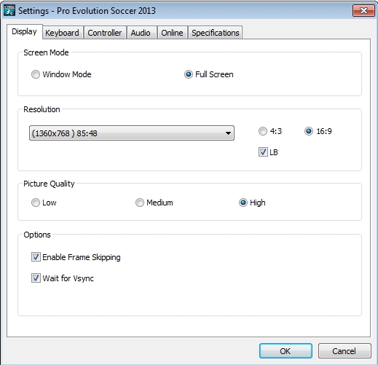Confirm settings with the OK button
Screen dimensions: 378x365
coord(286,351)
